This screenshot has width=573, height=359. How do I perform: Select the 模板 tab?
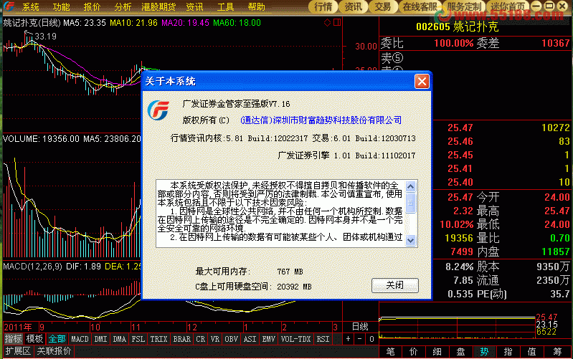(x=34, y=339)
